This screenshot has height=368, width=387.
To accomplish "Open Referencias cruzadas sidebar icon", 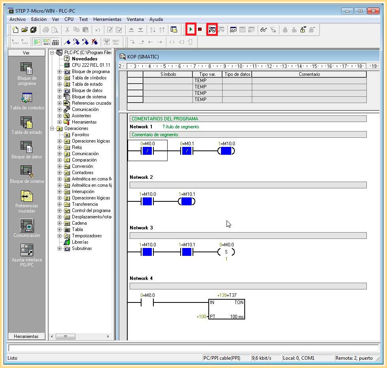I will coord(26,196).
